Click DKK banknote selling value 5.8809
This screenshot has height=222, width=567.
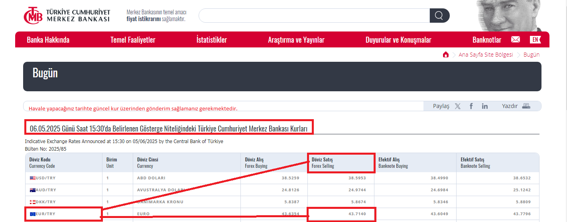click(523, 202)
